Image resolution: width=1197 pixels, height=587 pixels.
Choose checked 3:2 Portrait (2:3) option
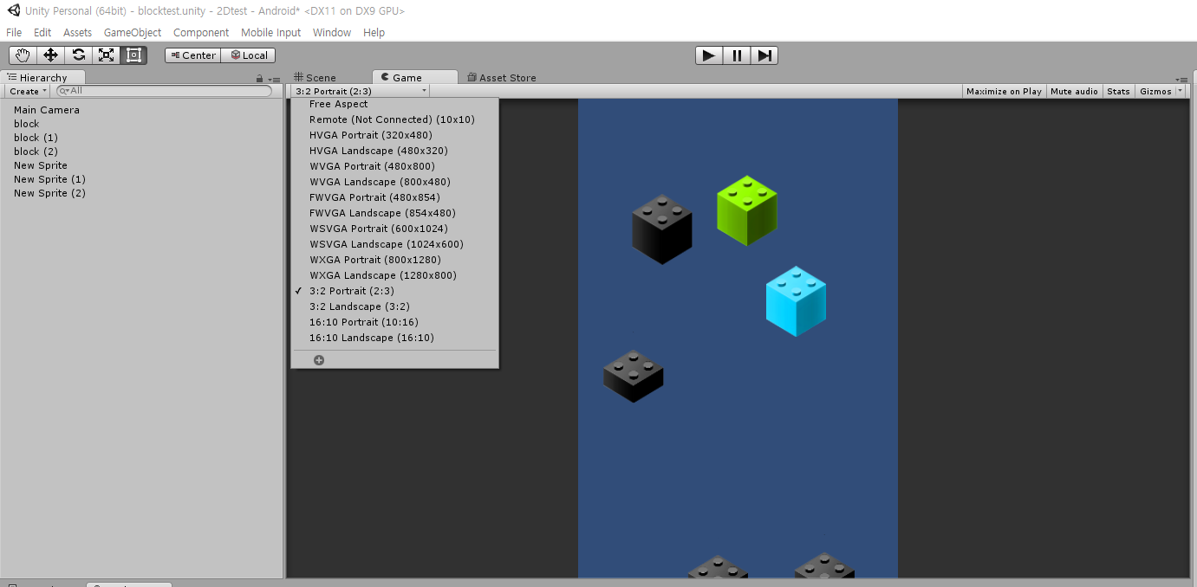[394, 291]
